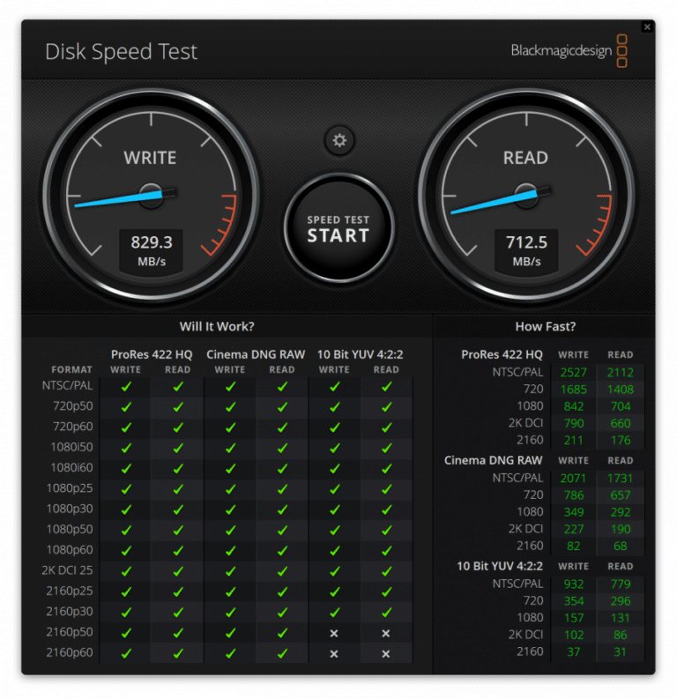Click the Cinema DNG 1080 write value 349
The image size is (677, 699).
(x=574, y=512)
